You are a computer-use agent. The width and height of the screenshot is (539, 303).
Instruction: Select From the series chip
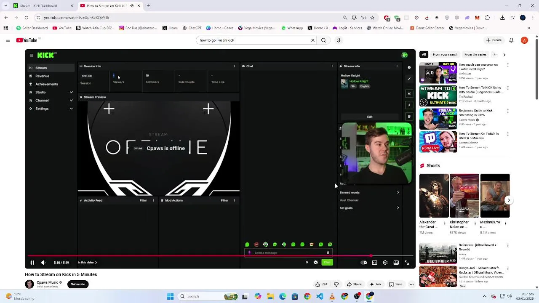tap(475, 55)
